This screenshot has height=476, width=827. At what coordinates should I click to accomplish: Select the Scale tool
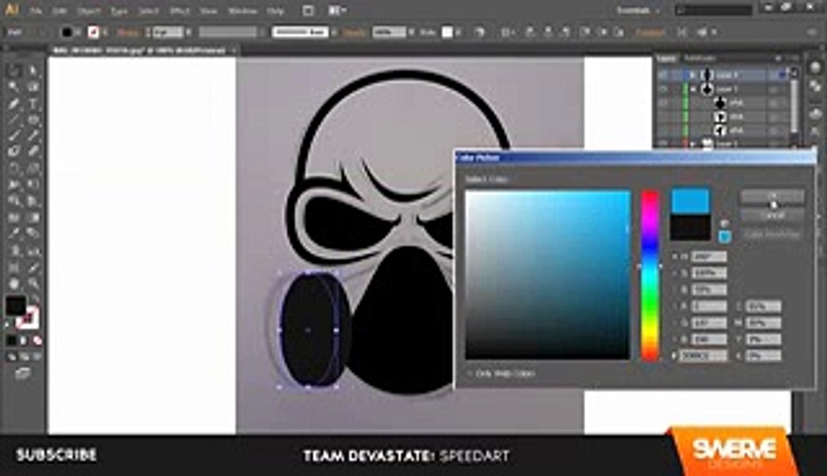tap(33, 168)
